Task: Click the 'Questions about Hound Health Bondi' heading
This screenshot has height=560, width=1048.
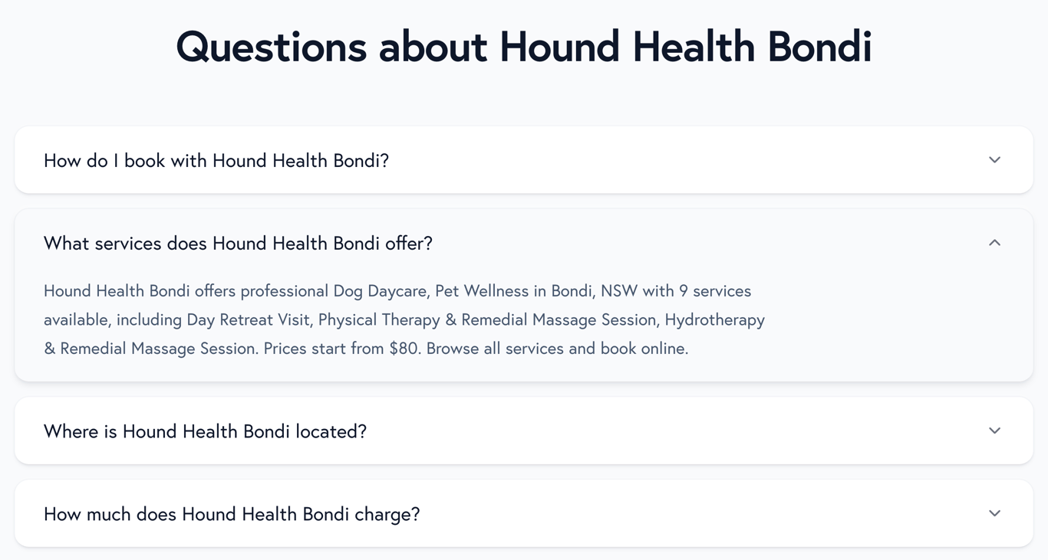Action: [x=524, y=47]
